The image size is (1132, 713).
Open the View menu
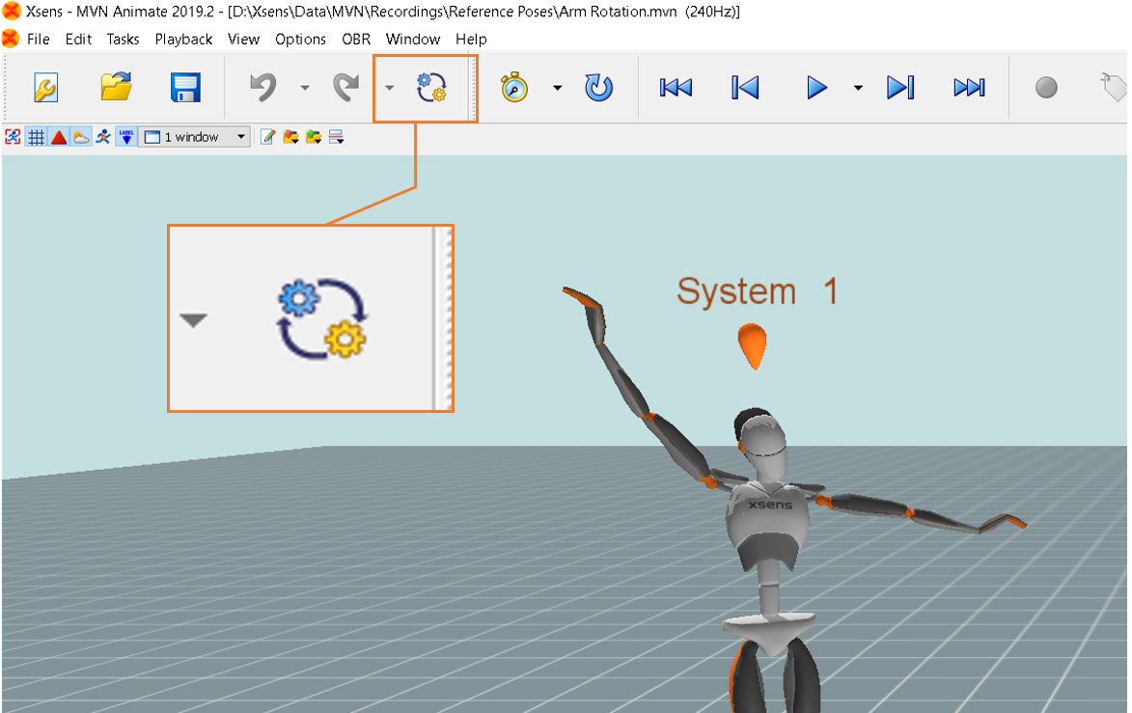[x=243, y=39]
